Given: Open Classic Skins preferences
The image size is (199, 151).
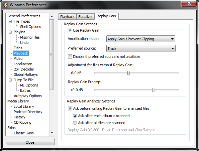Looking at the screenshot, I should [x=24, y=133].
